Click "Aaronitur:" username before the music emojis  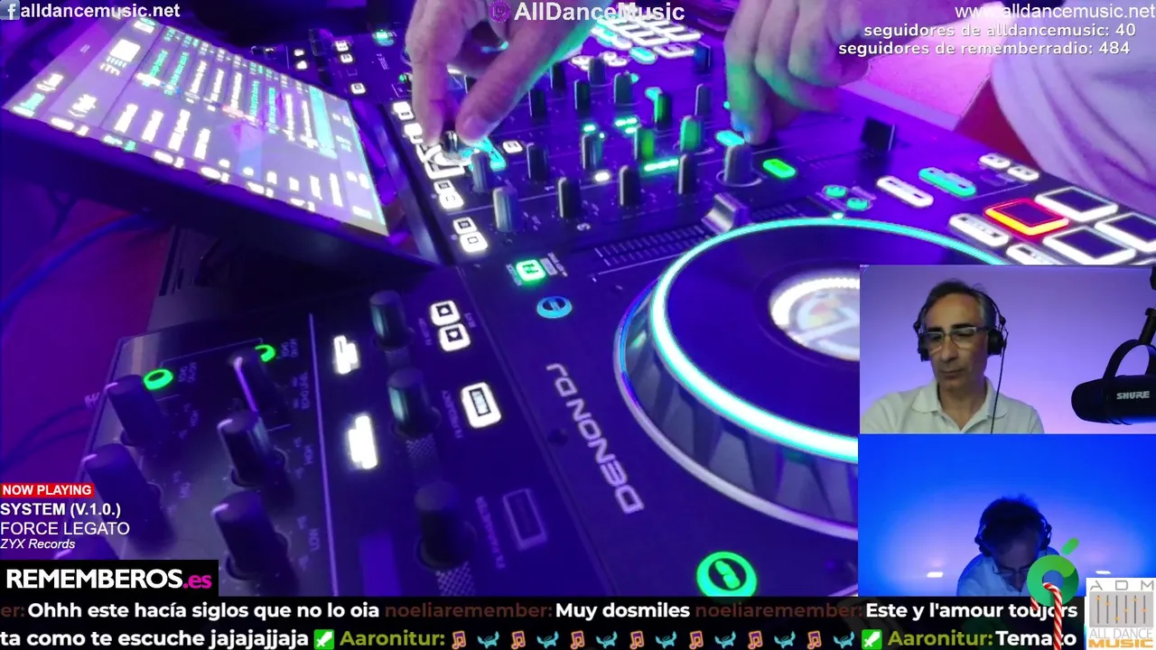coord(392,638)
